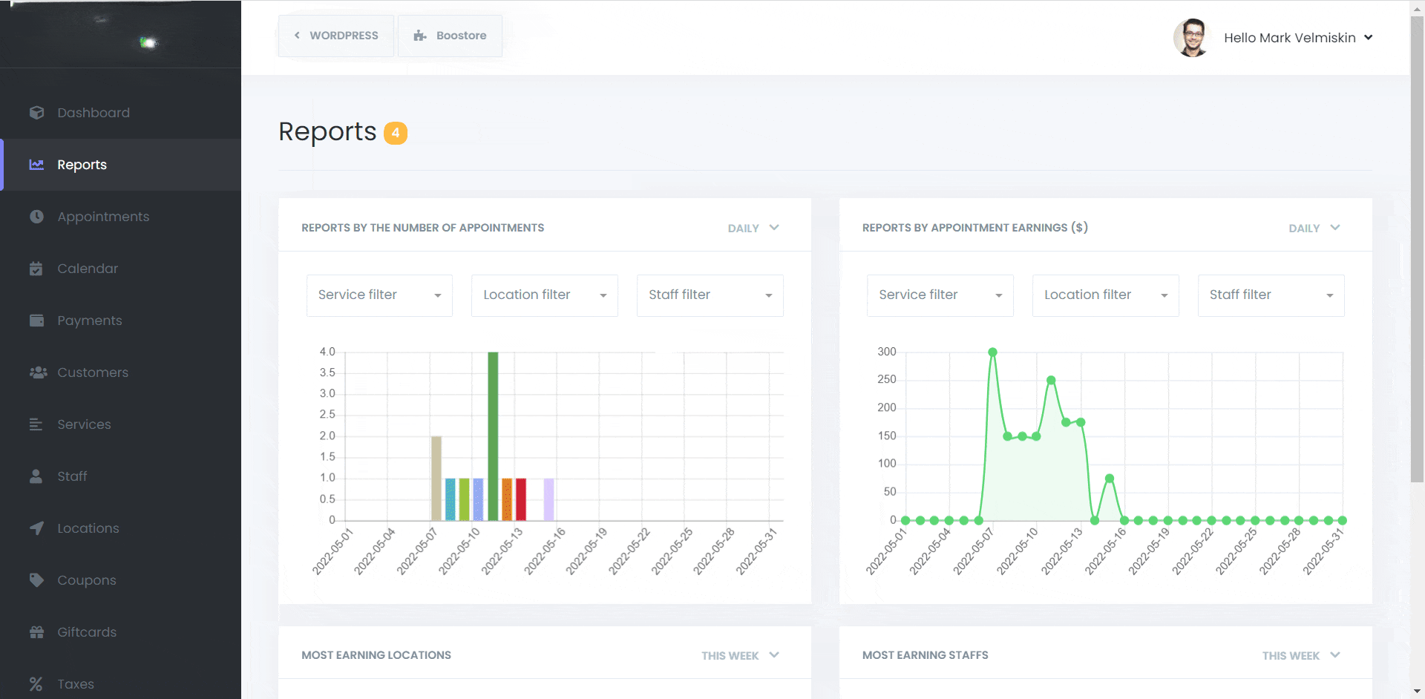
Task: Click the Dashboard cube icon in sidebar
Action: (x=36, y=113)
